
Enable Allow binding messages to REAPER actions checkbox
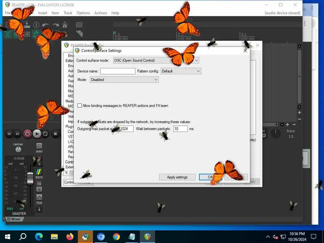click(x=79, y=106)
